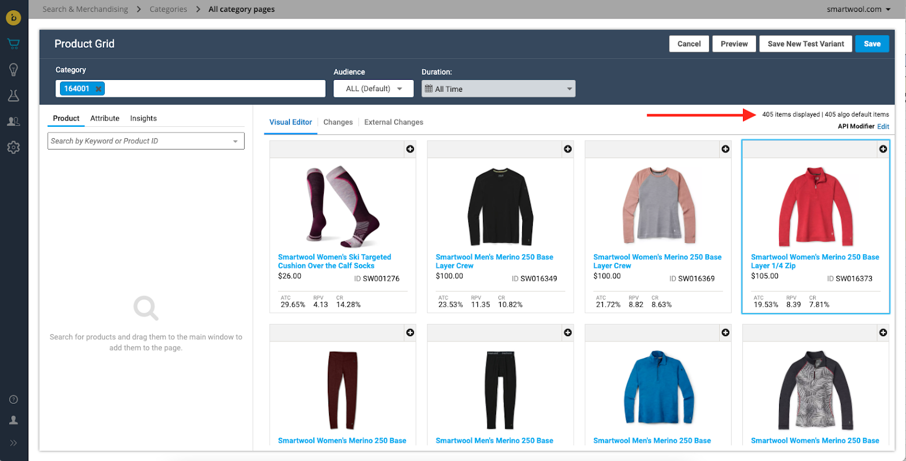Open the Duration All Time dropdown
906x461 pixels.
498,88
